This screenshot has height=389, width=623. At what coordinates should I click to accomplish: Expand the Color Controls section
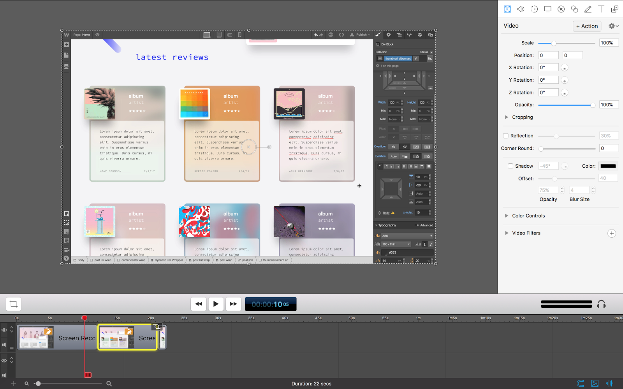click(507, 216)
